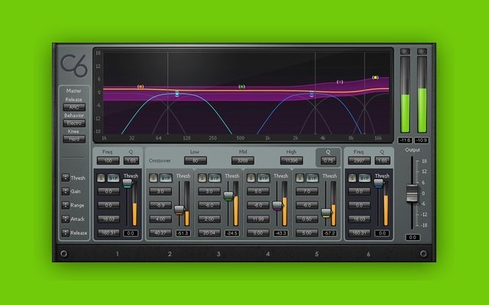Select the purple band 4 marker on graph
Viewport: 489px width, 305px height.
point(340,82)
